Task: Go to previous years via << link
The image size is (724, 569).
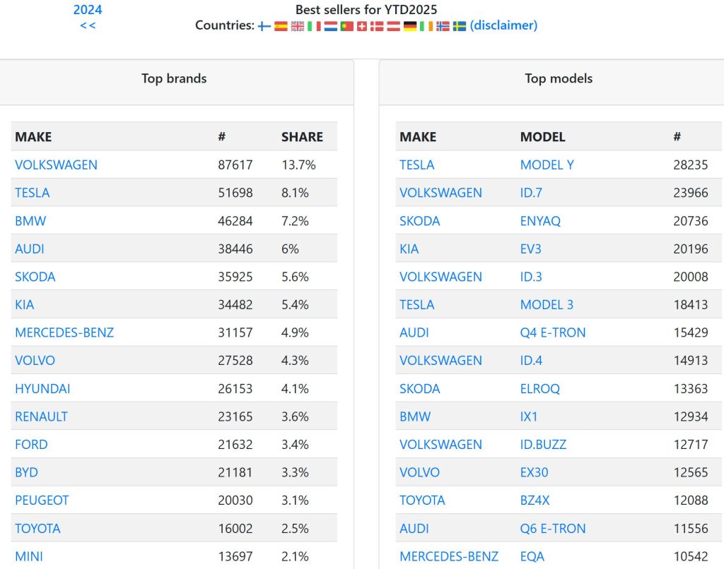Action: coord(88,25)
